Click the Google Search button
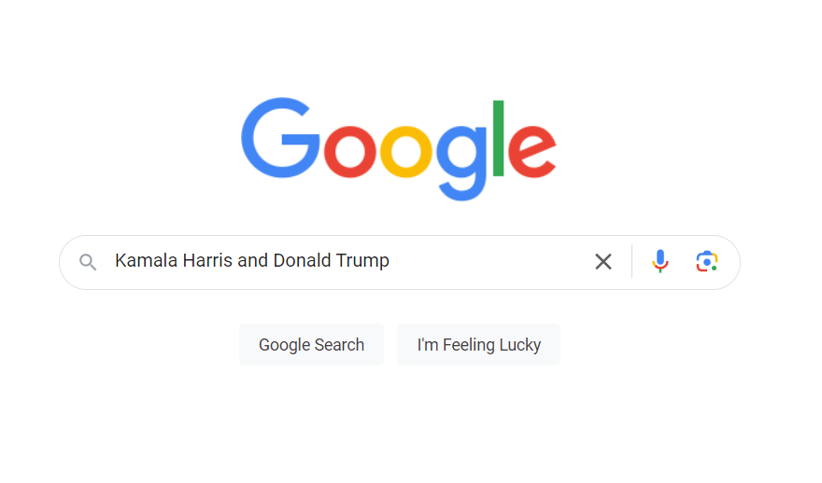822x483 pixels. click(x=311, y=344)
